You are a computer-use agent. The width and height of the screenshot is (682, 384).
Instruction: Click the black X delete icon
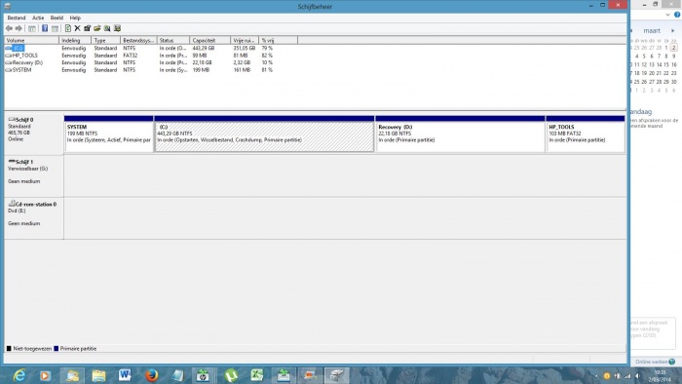[x=77, y=28]
